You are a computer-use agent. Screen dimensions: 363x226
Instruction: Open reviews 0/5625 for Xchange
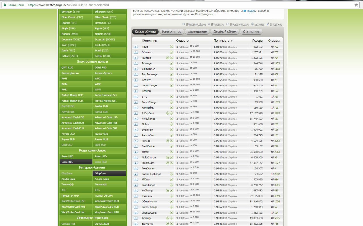coord(275,218)
